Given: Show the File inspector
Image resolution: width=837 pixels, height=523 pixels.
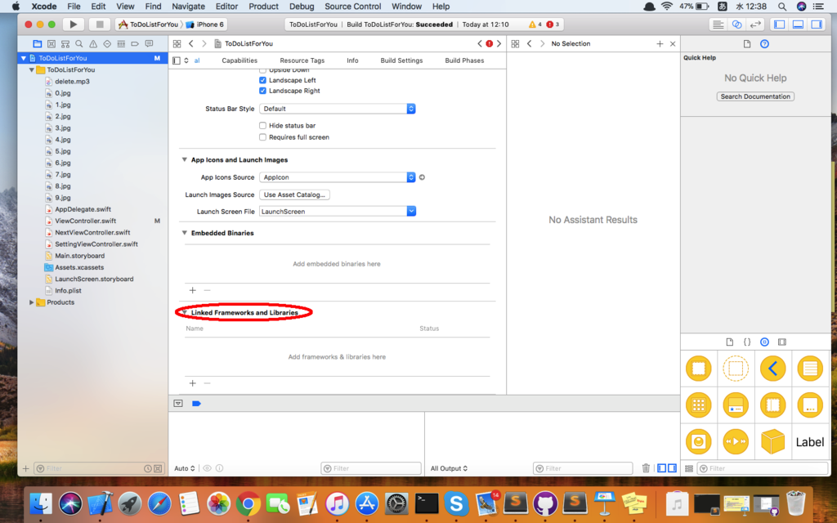Looking at the screenshot, I should tap(747, 44).
